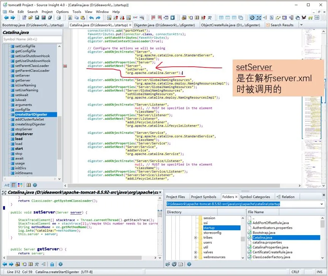Select setServer in symbol list
Image resolution: width=328 pixels, height=276 pixels.
22,75
